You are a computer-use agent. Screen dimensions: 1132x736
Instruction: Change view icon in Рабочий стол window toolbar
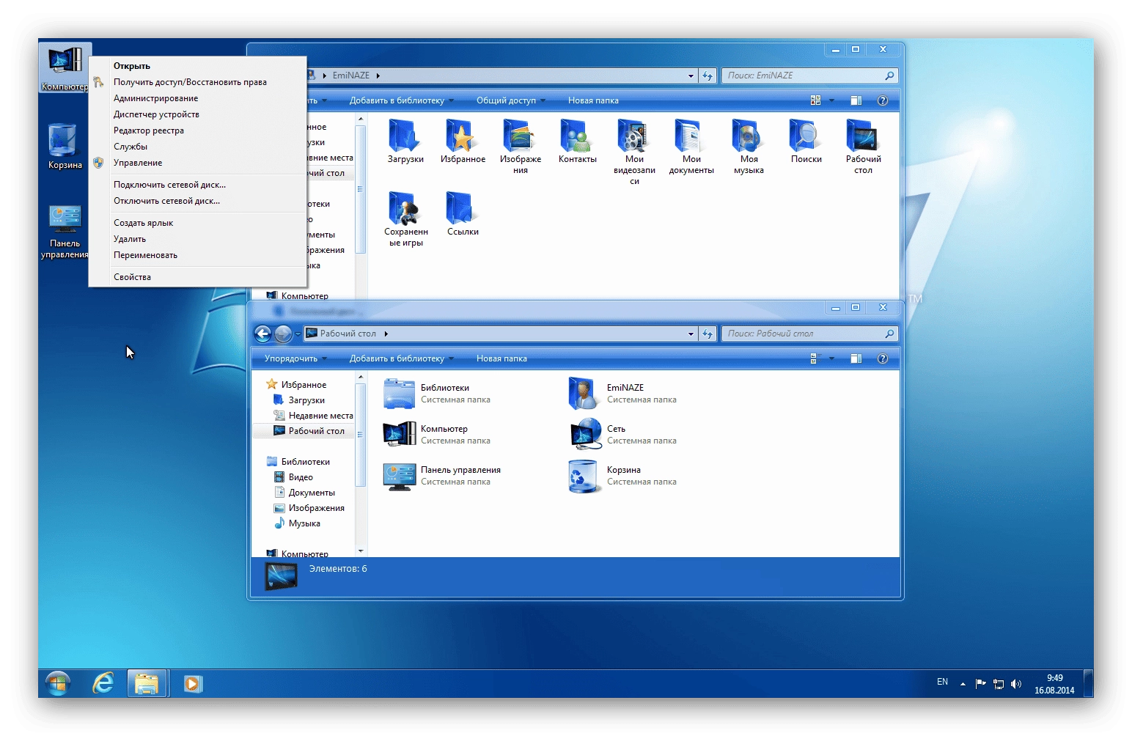tap(815, 358)
